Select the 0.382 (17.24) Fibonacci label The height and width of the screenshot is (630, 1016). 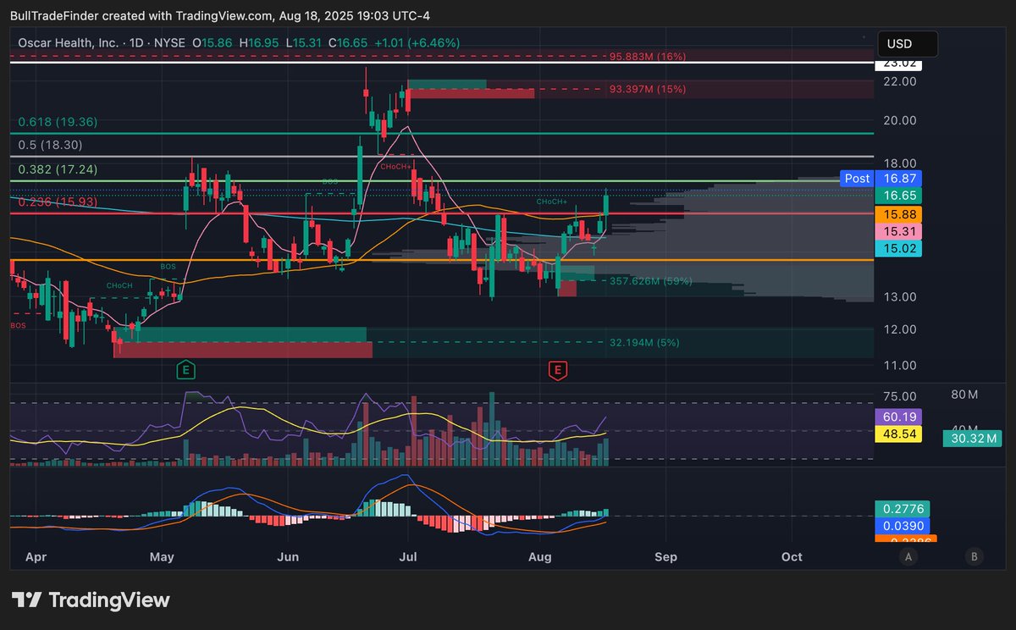(58, 169)
